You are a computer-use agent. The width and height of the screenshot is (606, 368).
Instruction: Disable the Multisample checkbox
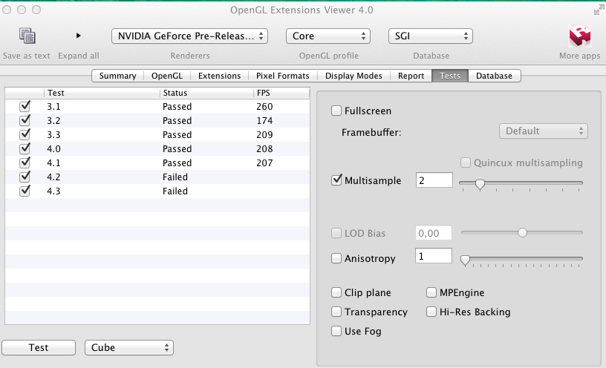336,180
